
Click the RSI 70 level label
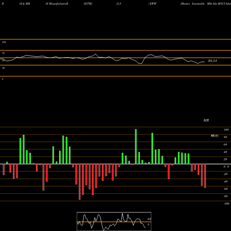coord(3,53)
